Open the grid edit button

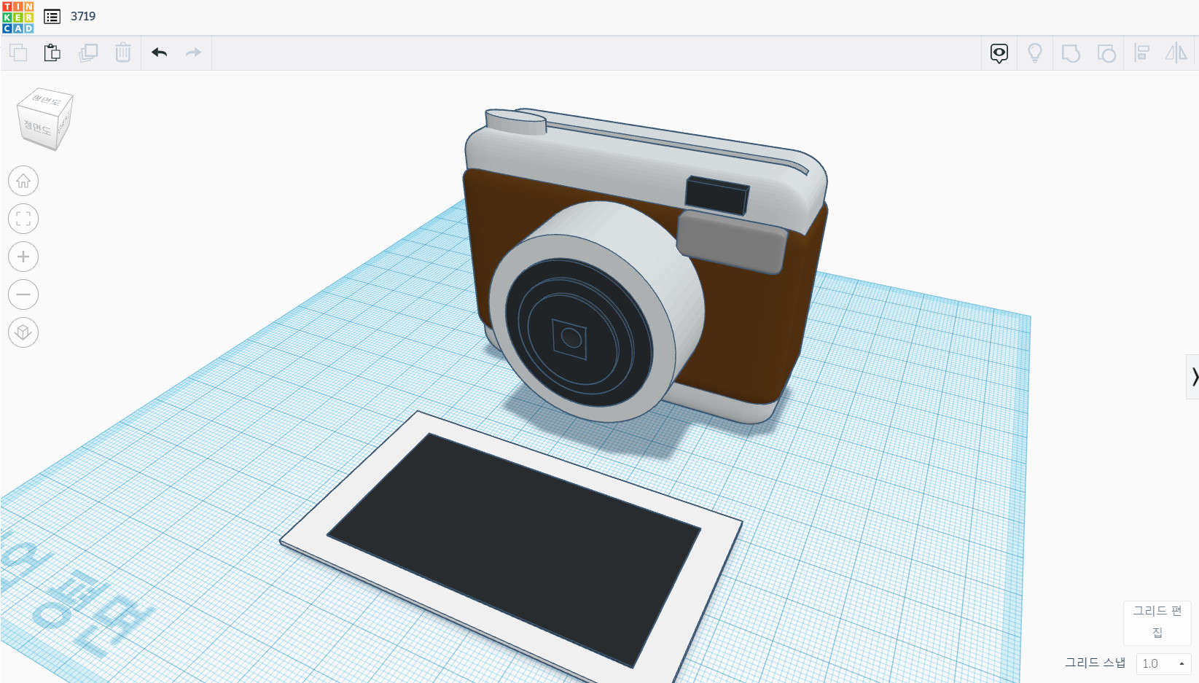pyautogui.click(x=1157, y=622)
